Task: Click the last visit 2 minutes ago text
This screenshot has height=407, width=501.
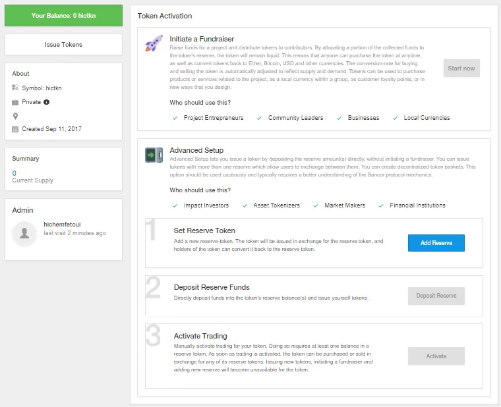Action: point(74,233)
